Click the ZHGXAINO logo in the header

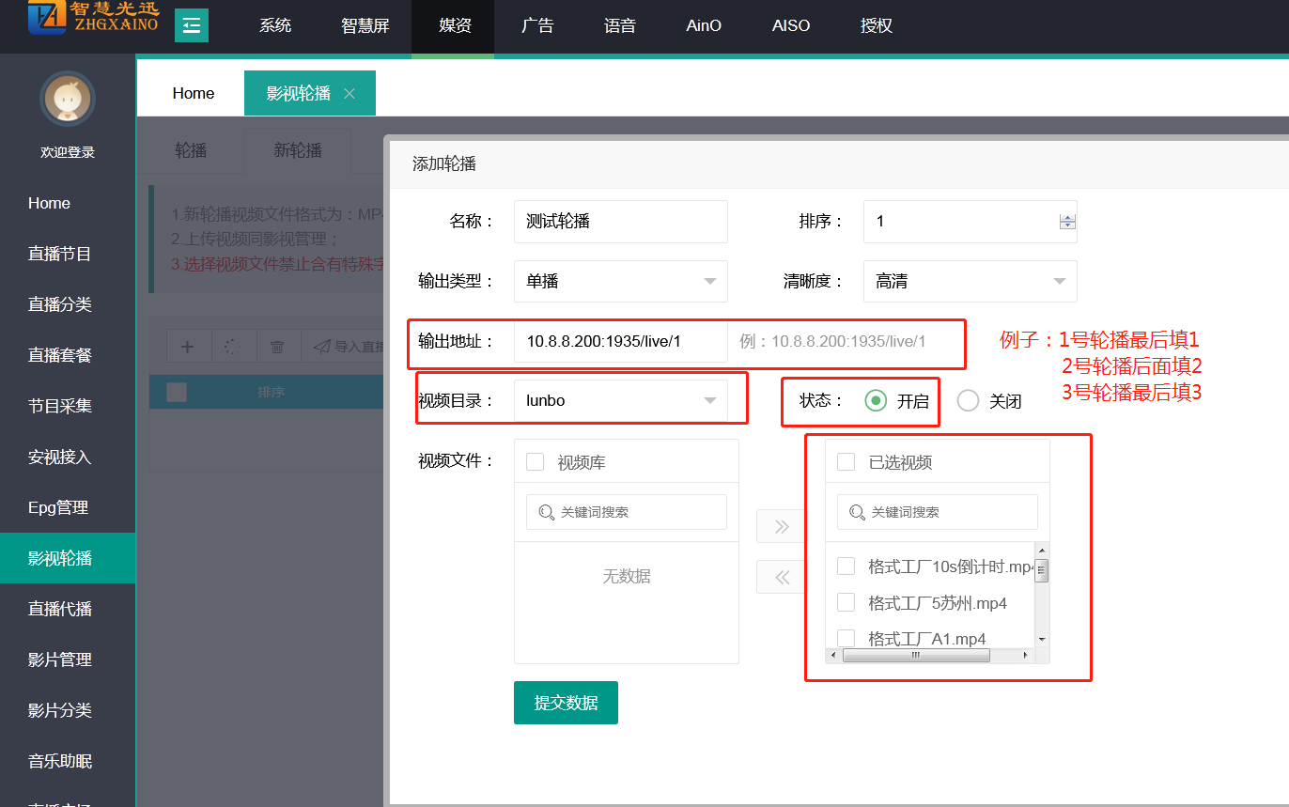[92, 19]
